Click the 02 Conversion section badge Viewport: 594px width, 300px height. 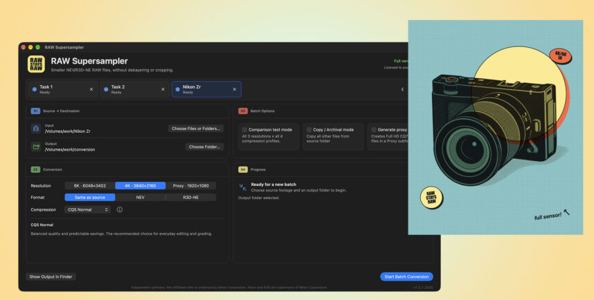click(35, 169)
